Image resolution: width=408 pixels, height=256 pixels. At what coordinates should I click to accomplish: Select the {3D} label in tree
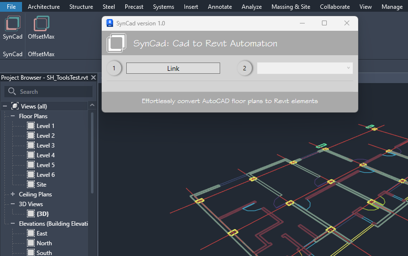click(x=43, y=213)
